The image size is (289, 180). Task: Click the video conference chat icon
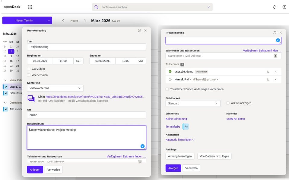coord(31,98)
